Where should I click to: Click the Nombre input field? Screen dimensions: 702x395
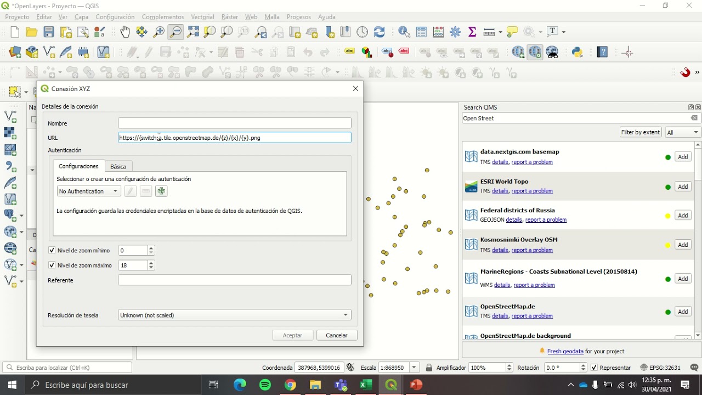click(235, 123)
